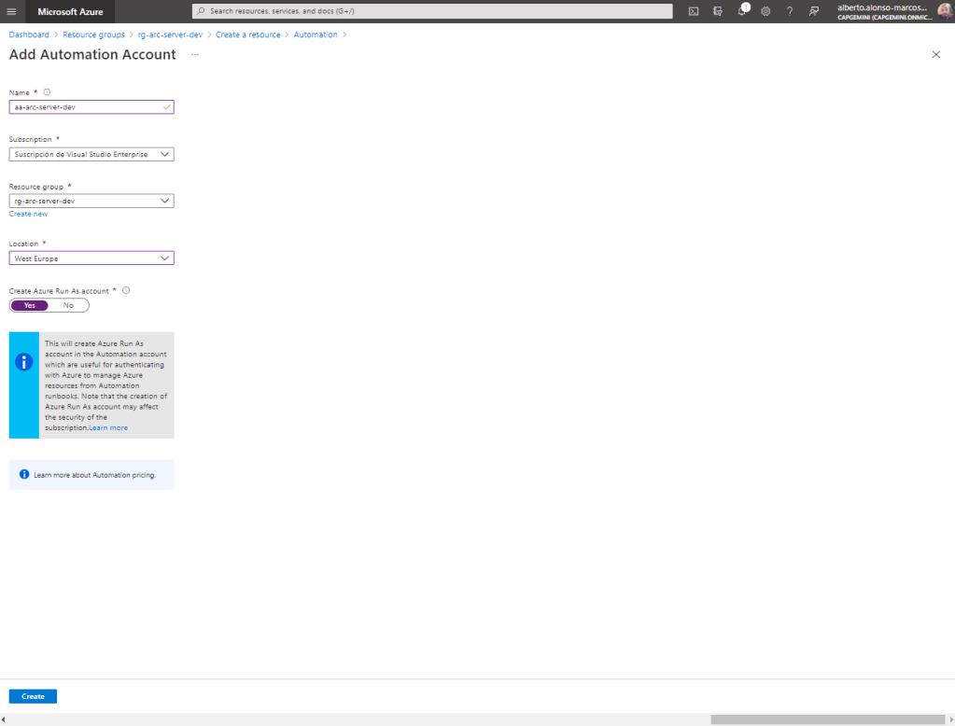Click the info icon beside Name label

pyautogui.click(x=47, y=92)
